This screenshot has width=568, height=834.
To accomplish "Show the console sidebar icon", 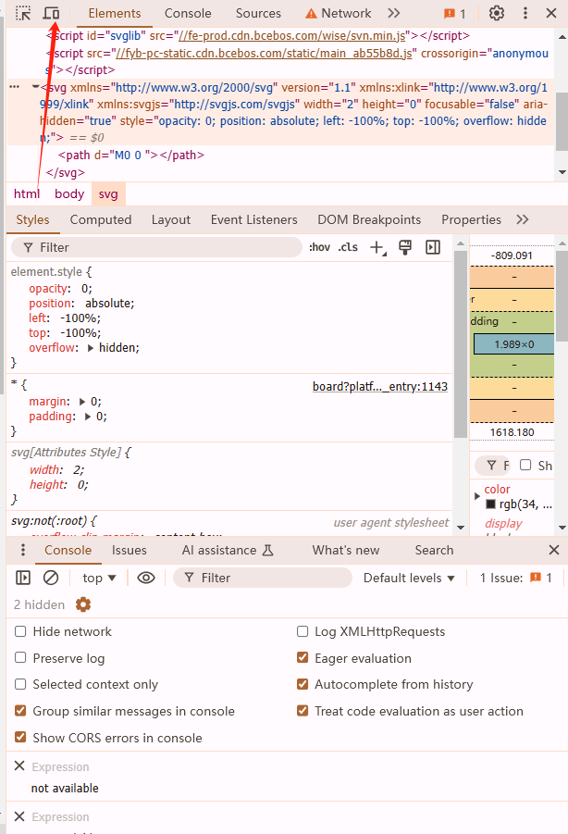I will click(x=23, y=578).
